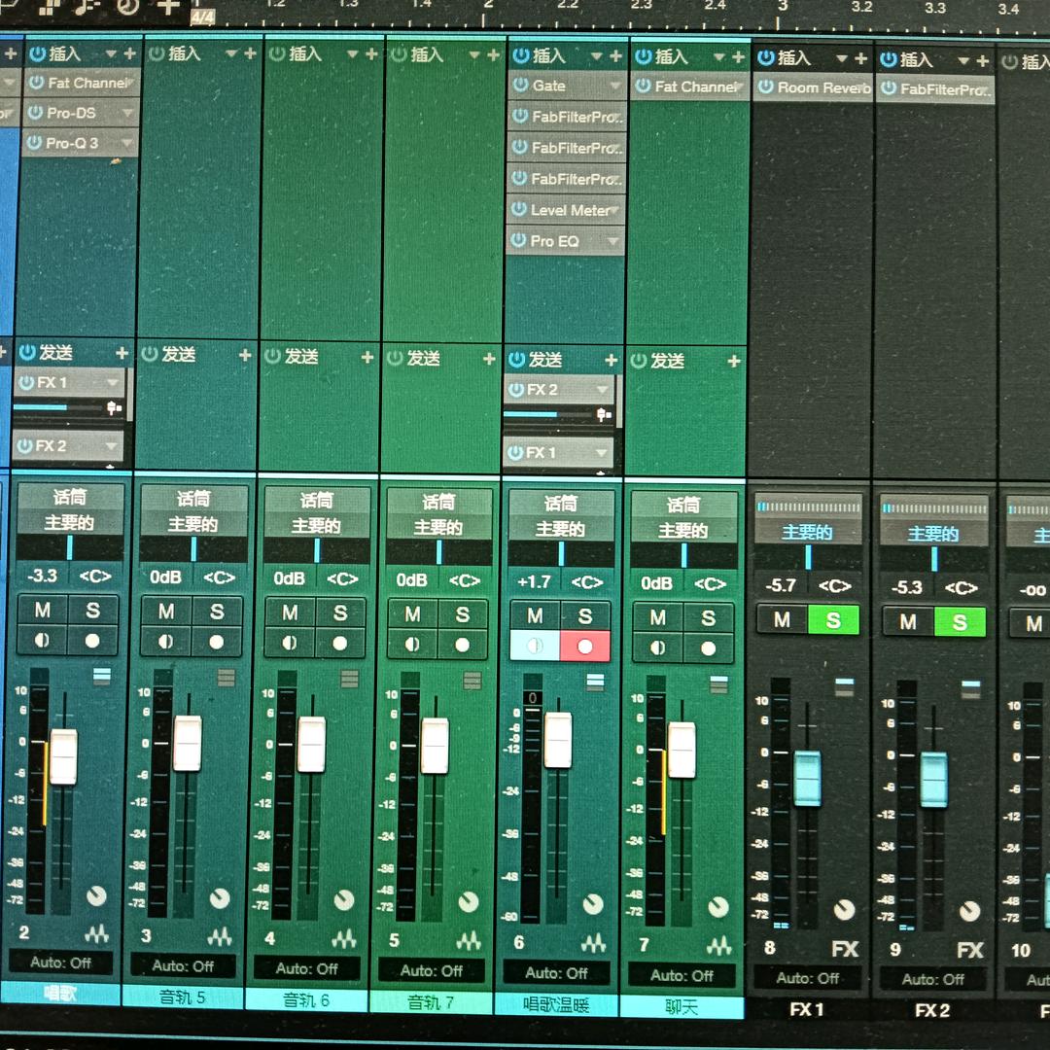
Task: Click Auto: Off on channel 音轨 6
Action: pos(307,968)
